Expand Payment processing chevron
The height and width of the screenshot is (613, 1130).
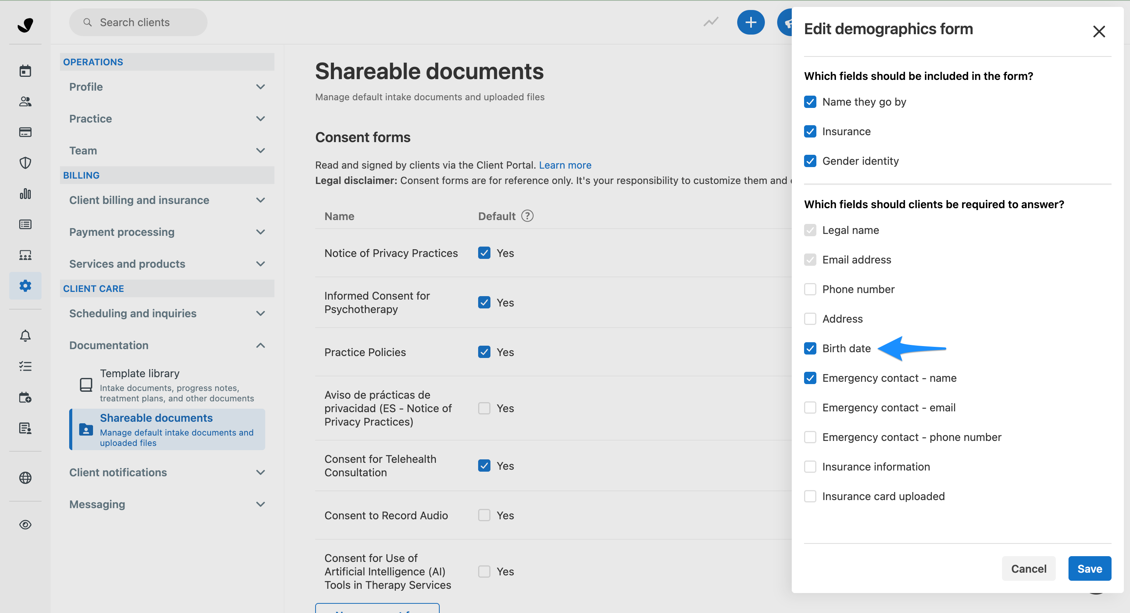click(x=261, y=232)
